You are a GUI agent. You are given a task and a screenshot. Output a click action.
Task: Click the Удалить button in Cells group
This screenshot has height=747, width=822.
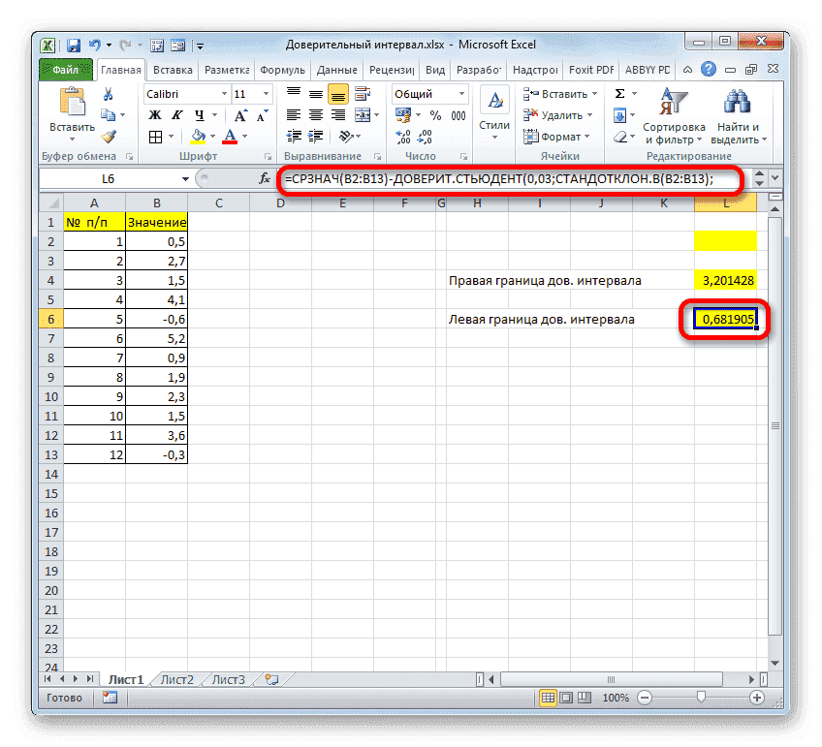click(x=559, y=113)
